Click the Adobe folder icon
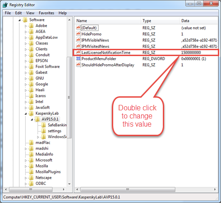221x203 pixels. 31,26
